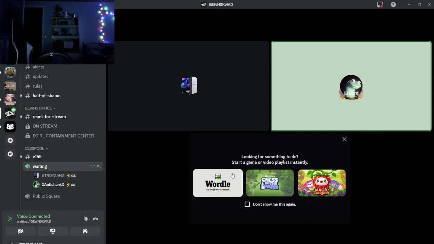434x244 pixels.
Task: Open the inbox icon in title bar
Action: point(380,5)
